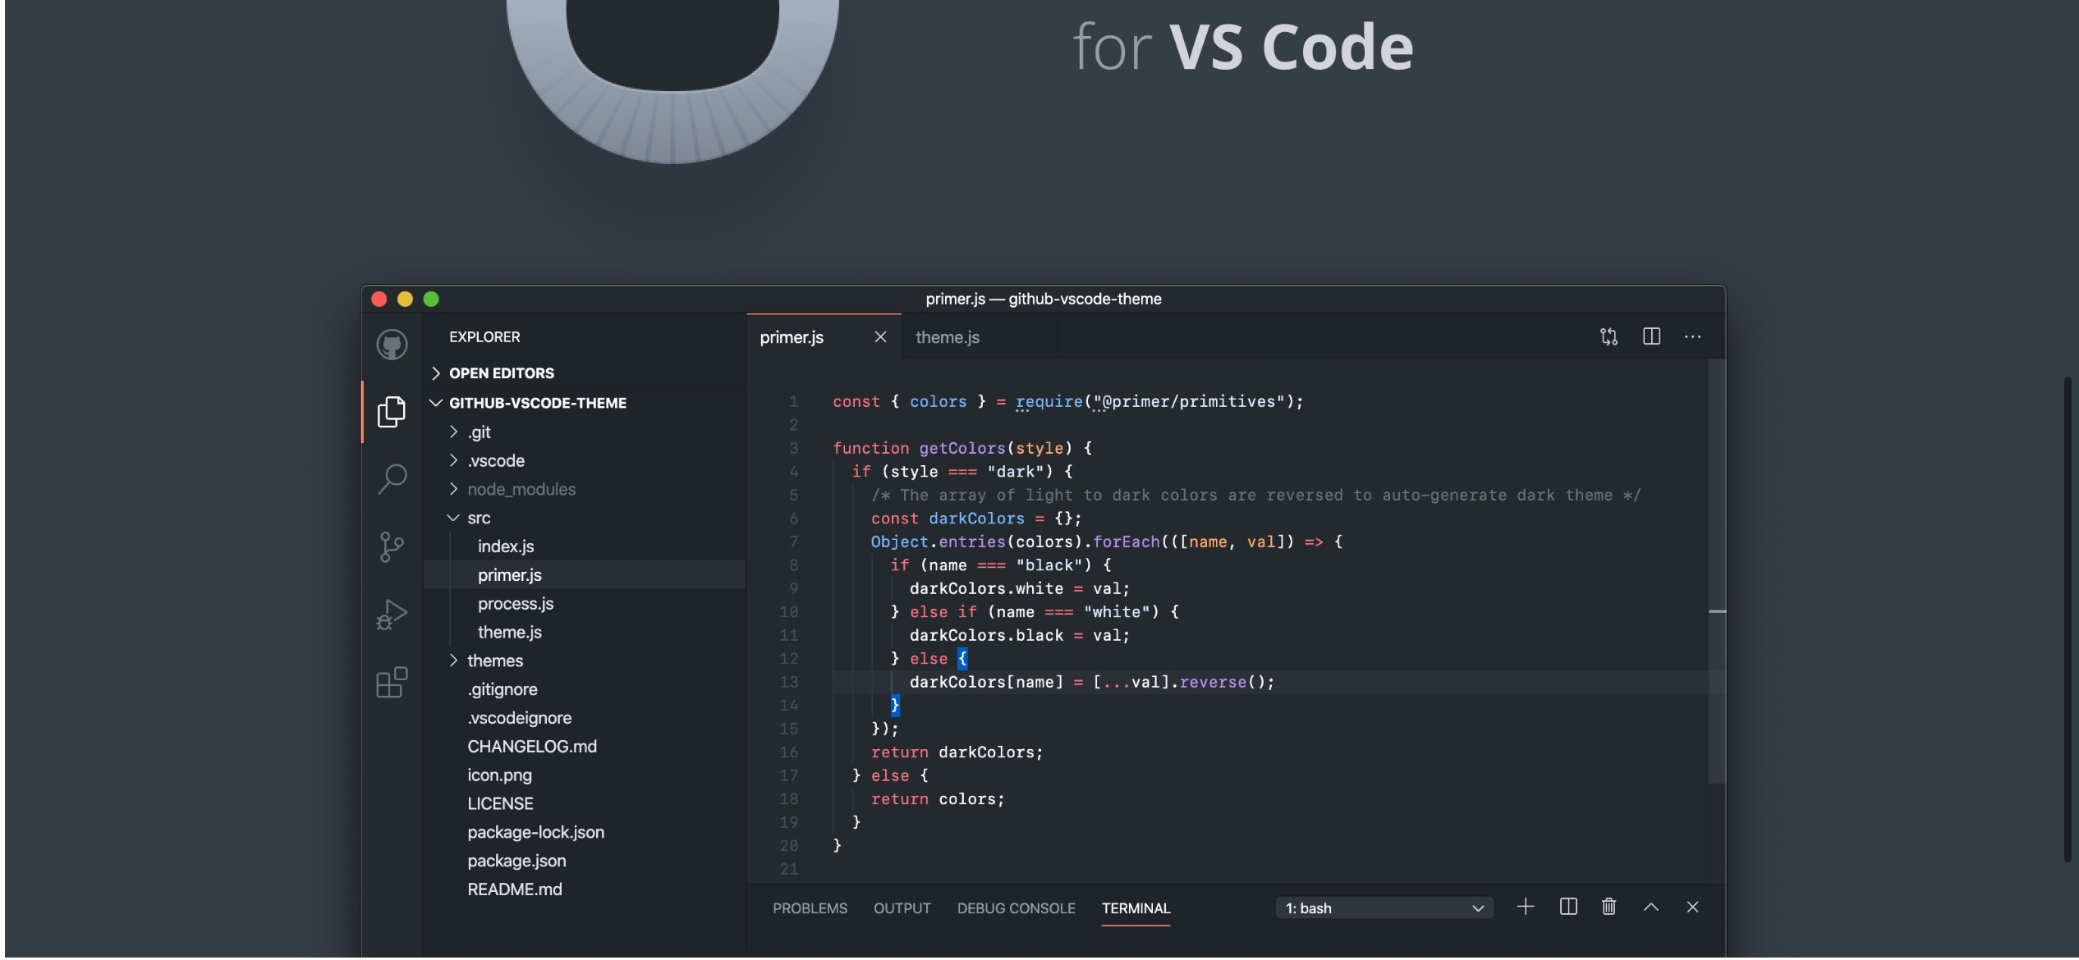Open the GitHub icon in activity bar

[392, 345]
